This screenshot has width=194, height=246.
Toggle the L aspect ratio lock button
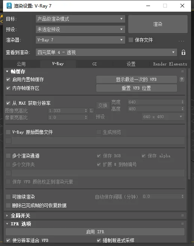(x=91, y=111)
